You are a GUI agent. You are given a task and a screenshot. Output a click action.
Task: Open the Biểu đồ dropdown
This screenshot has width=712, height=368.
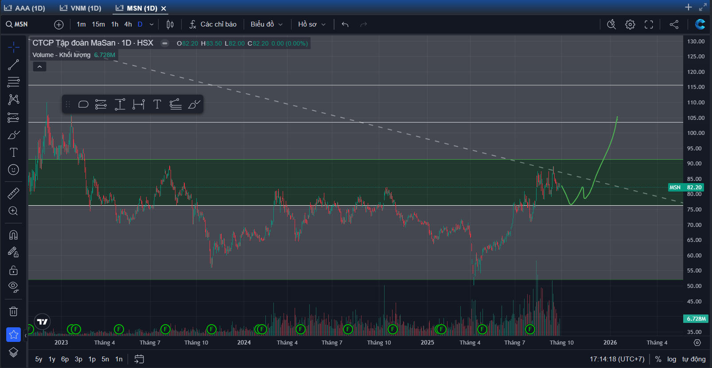pos(266,24)
